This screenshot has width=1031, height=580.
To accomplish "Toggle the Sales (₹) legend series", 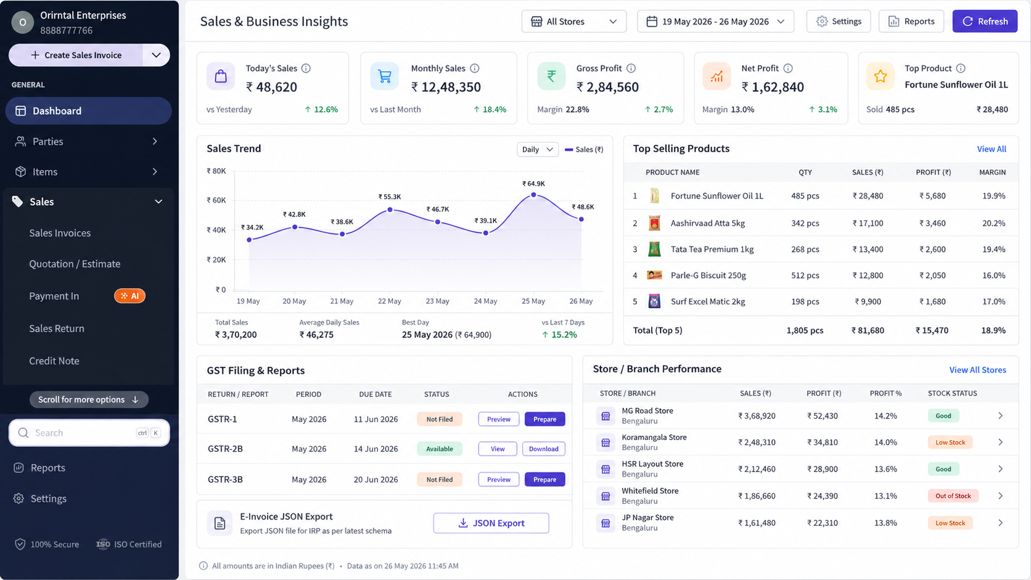I will tap(584, 149).
